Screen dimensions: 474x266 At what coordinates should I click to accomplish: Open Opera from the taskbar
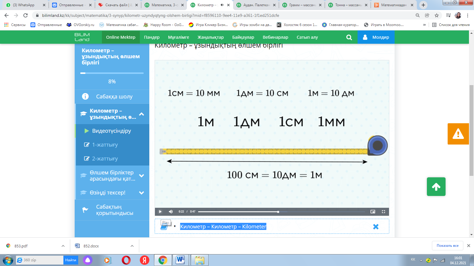tap(126, 260)
